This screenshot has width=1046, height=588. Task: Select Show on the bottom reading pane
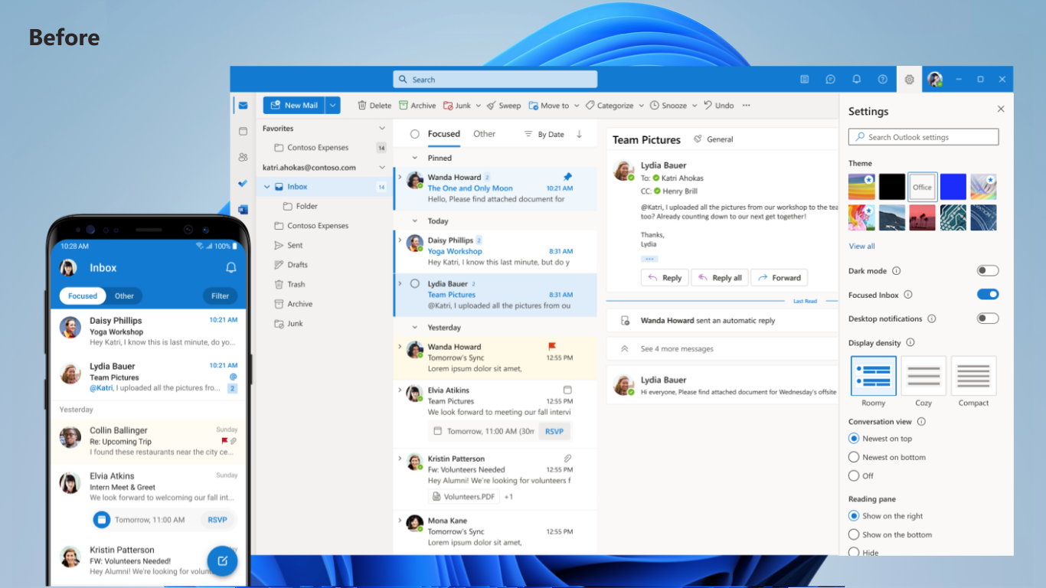854,534
